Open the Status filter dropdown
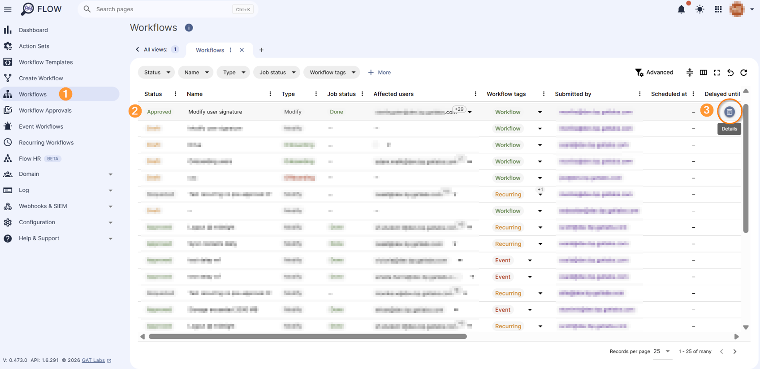 point(156,72)
